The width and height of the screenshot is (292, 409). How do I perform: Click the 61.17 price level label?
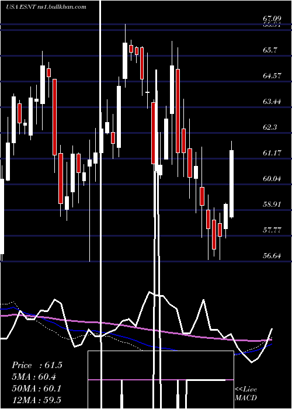pos(272,153)
